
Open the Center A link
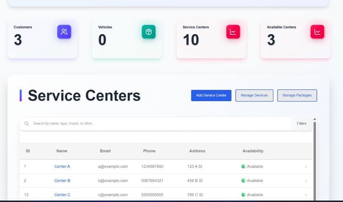(x=62, y=166)
